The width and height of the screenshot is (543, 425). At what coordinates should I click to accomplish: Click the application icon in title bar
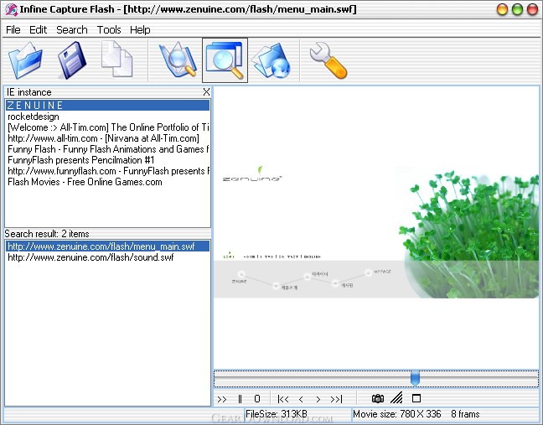click(12, 9)
